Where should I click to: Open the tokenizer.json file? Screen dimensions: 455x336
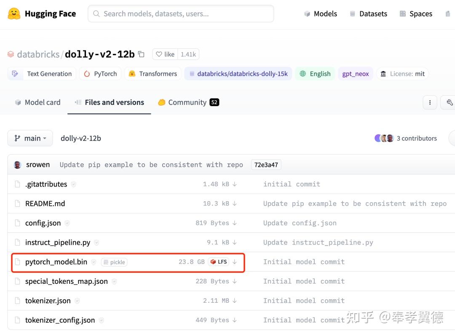click(48, 301)
